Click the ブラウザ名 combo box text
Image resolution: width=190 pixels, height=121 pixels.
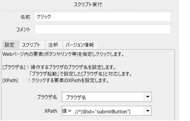pyautogui.click(x=76, y=97)
